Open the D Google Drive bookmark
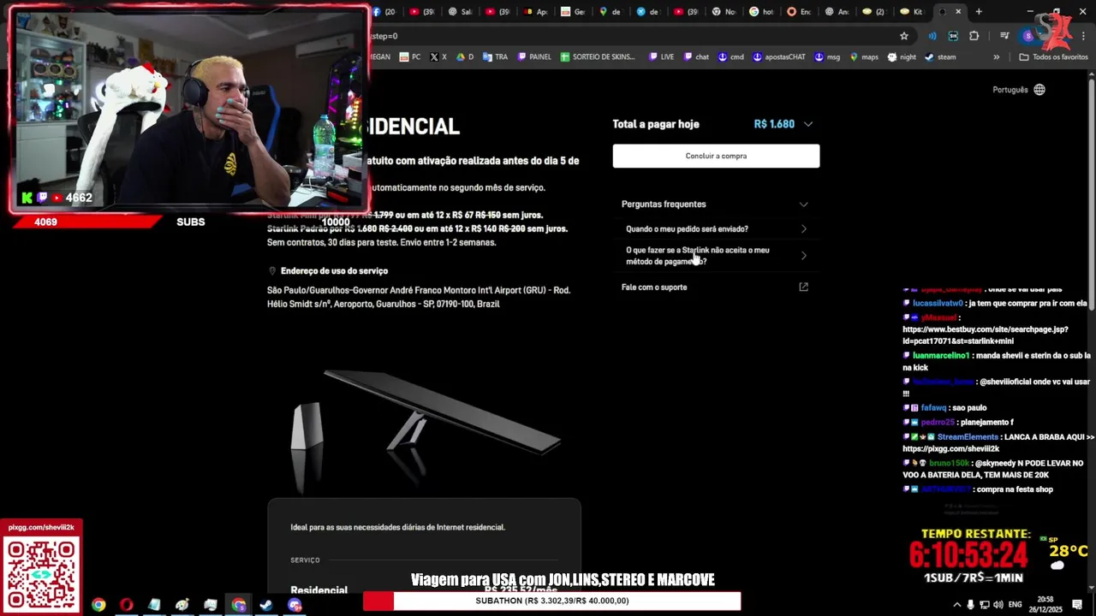 465,57
